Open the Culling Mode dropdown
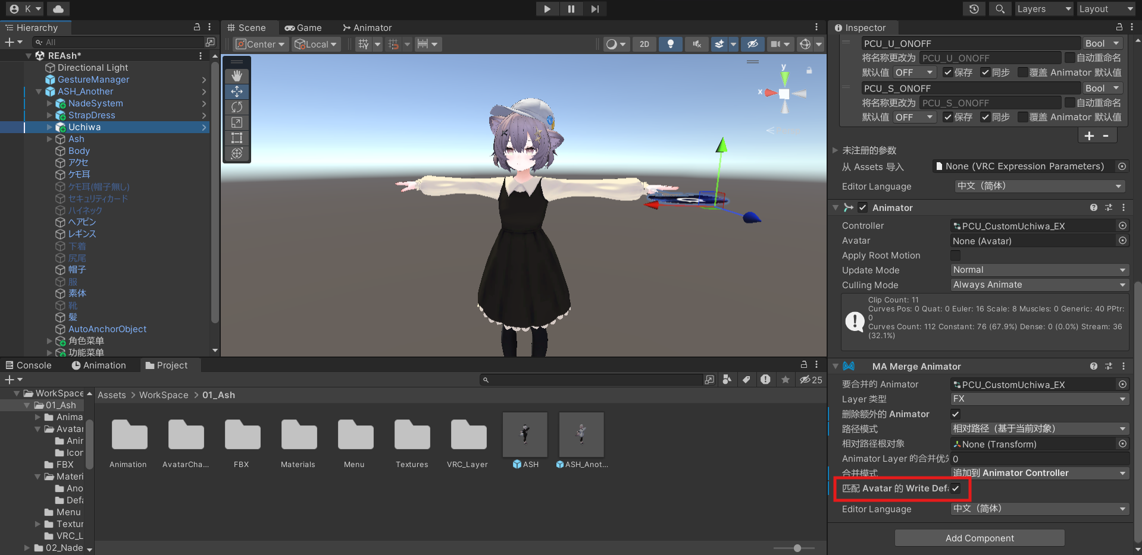Screen dimensions: 1142x555 point(1039,285)
